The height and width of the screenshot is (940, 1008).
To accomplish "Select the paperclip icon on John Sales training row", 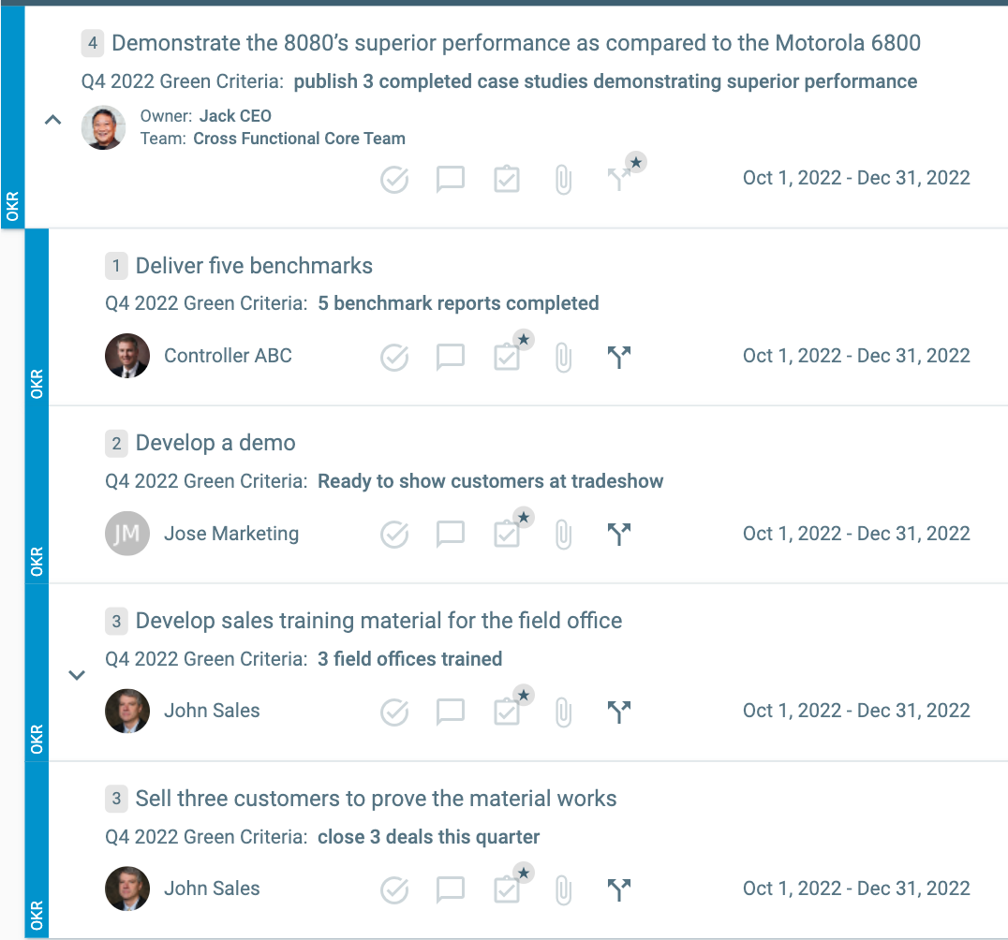I will (563, 712).
